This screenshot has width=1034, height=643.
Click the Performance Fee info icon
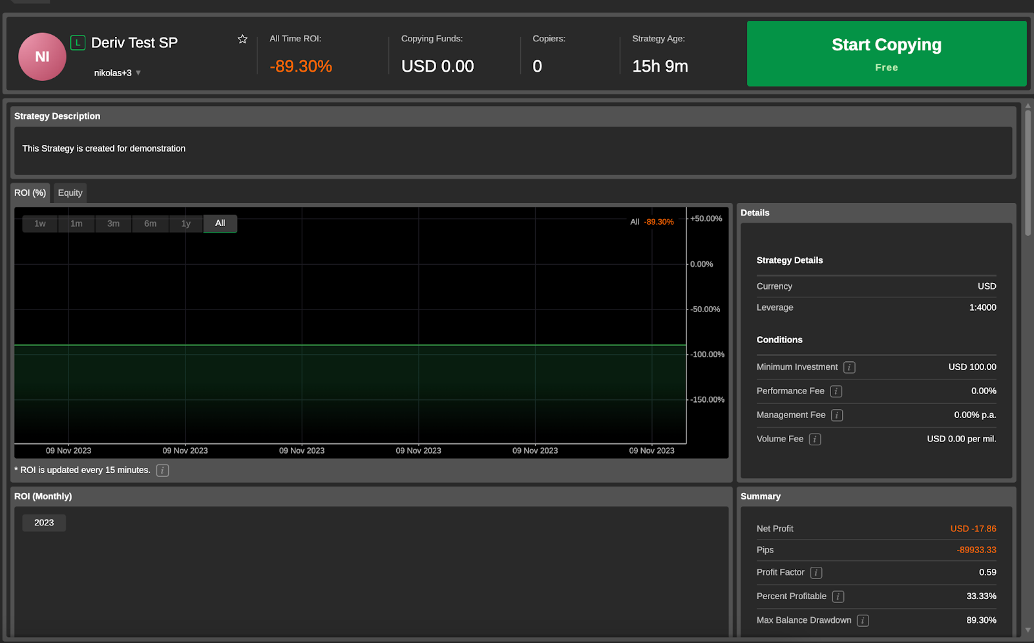pos(836,391)
